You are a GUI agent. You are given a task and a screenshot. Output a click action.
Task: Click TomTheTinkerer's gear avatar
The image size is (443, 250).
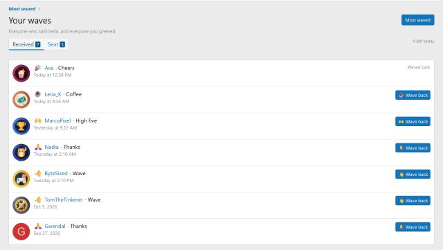click(x=21, y=205)
